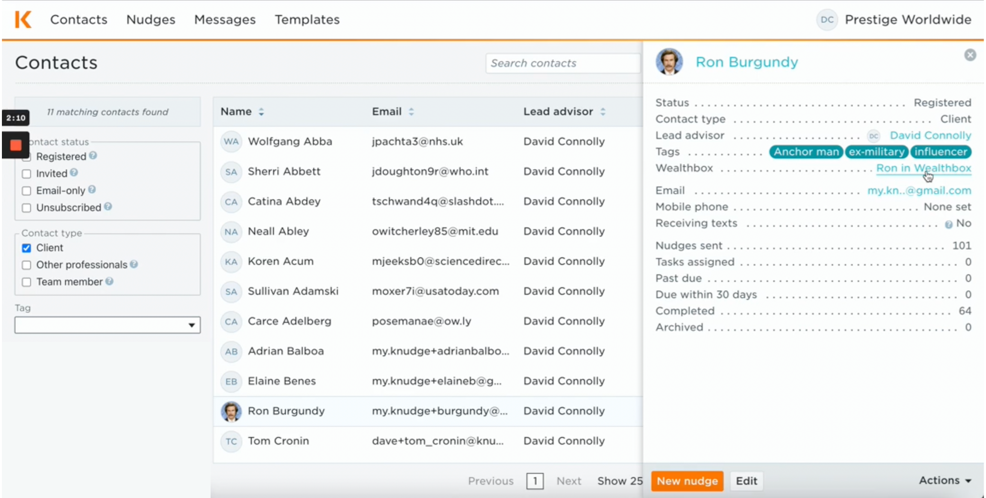
Task: Open the Ron in Wealthbox link
Action: point(924,168)
